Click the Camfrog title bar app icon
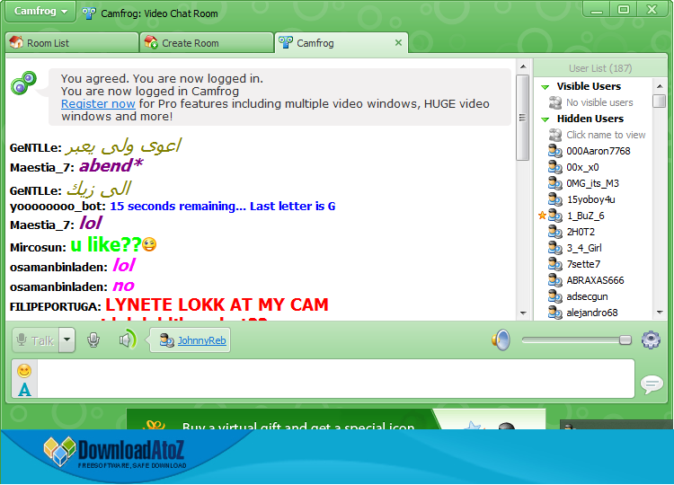674x485 pixels. [89, 13]
